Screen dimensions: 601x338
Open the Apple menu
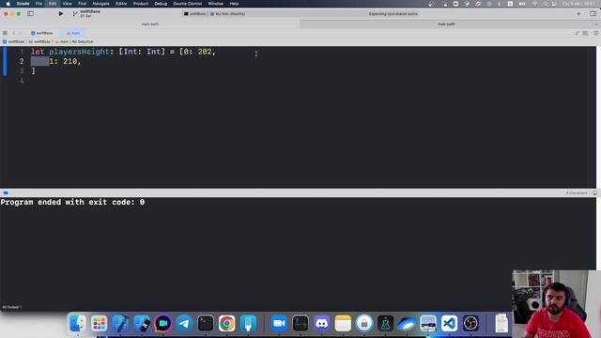(8, 4)
